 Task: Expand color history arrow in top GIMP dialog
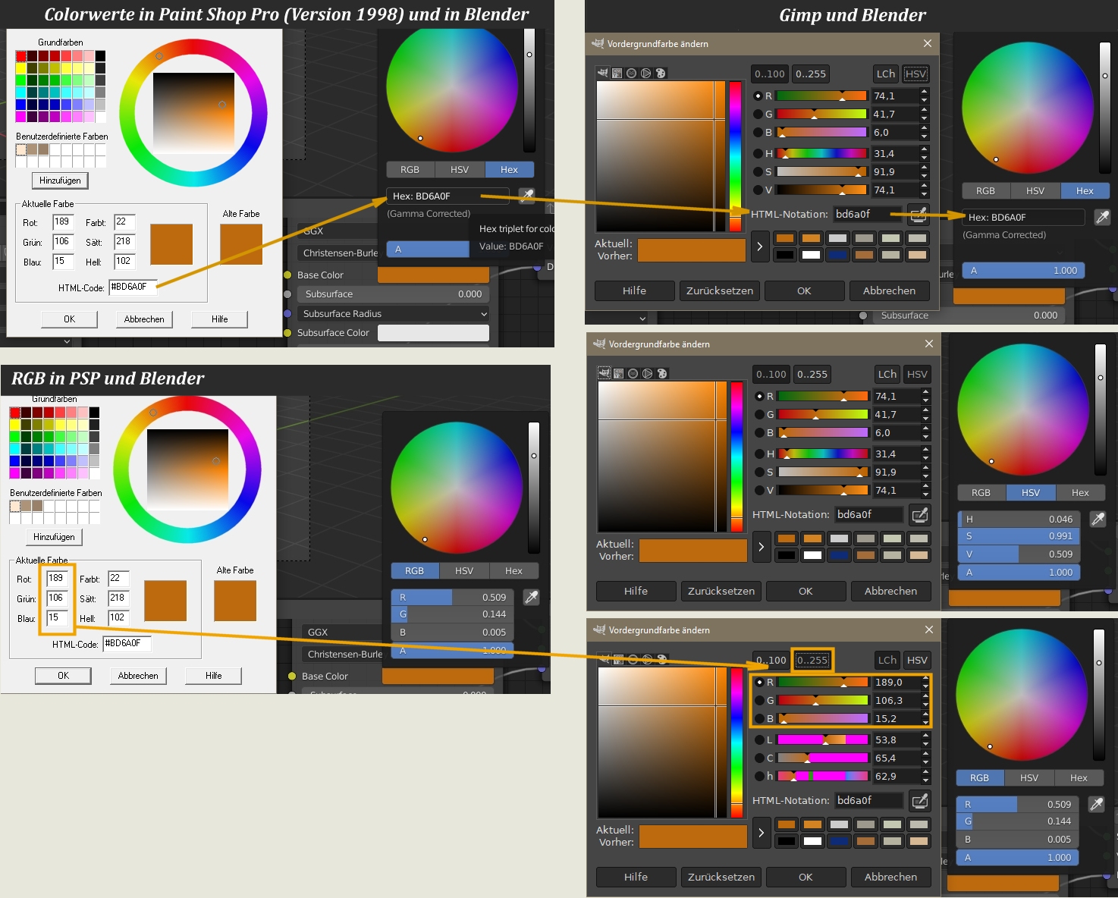click(x=759, y=246)
